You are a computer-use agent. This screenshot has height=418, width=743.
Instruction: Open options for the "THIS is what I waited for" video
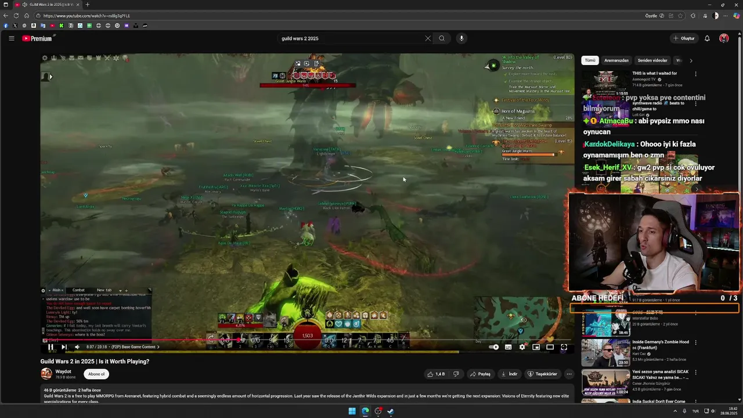(x=695, y=74)
